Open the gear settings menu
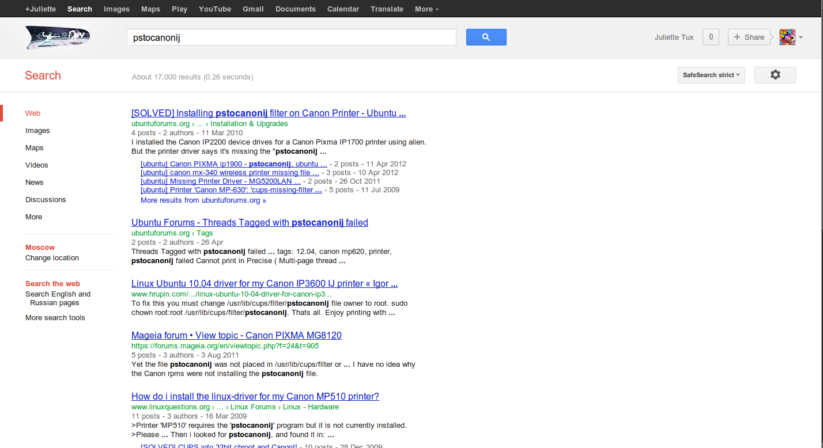The image size is (823, 448). coord(775,75)
